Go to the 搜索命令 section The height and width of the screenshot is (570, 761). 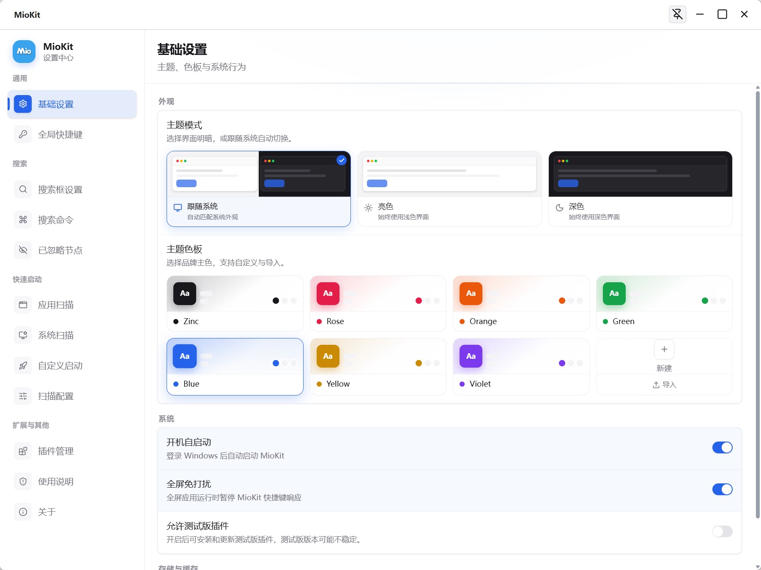coord(72,220)
